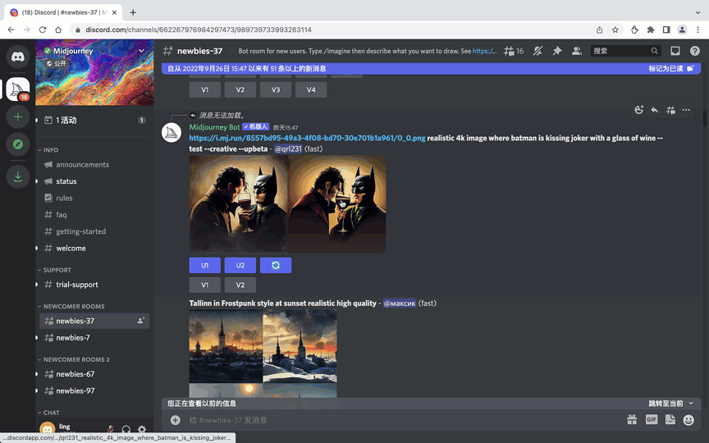Open help question mark icon
The image size is (709, 443).
695,51
